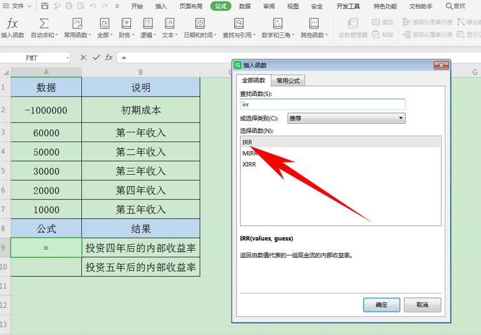Viewport: 481px width, 335px height.
Task: Switch to the 常用公式 tab in dialog
Action: pyautogui.click(x=288, y=80)
